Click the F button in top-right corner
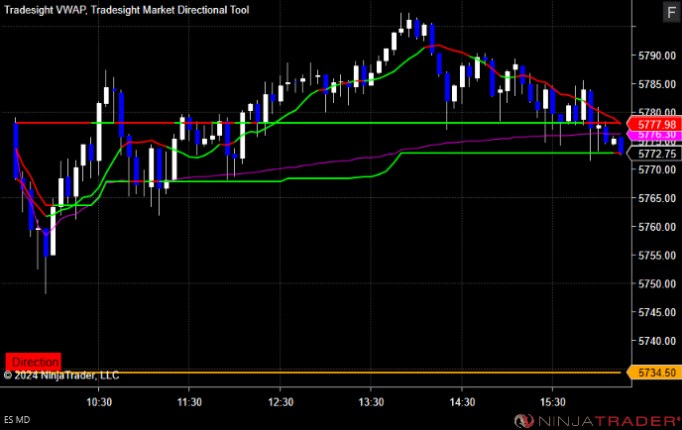This screenshot has width=682, height=430. click(671, 12)
